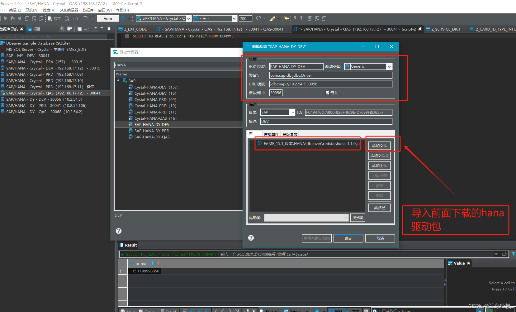
Task: Click 取消 in the edit driver dialog
Action: [x=380, y=238]
